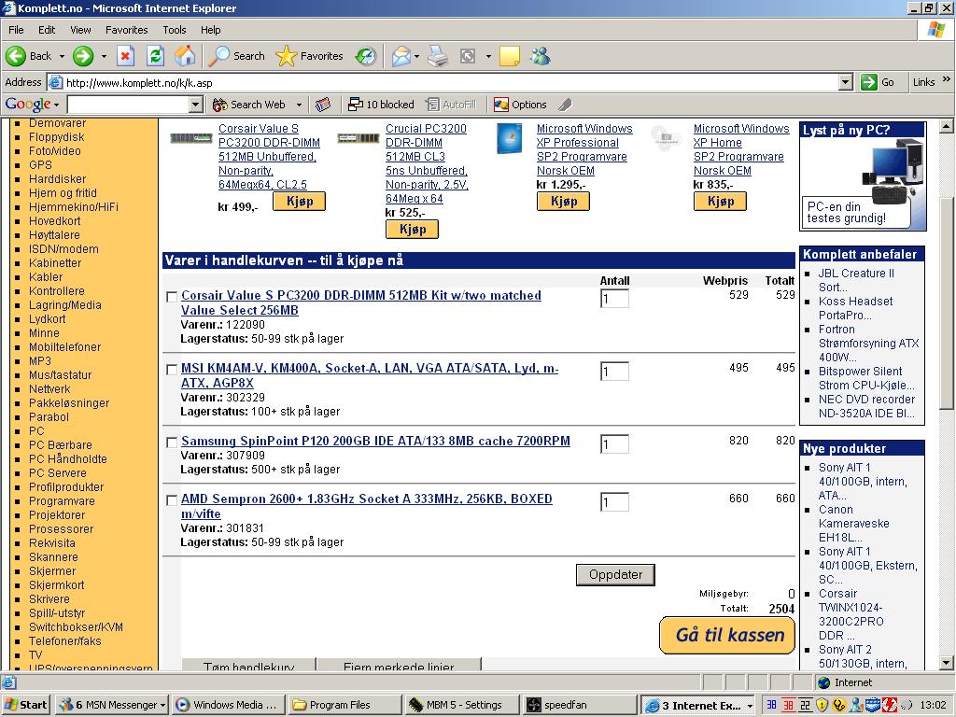Open the Search pane with magnifier icon
Viewport: 956px width, 717px height.
218,56
